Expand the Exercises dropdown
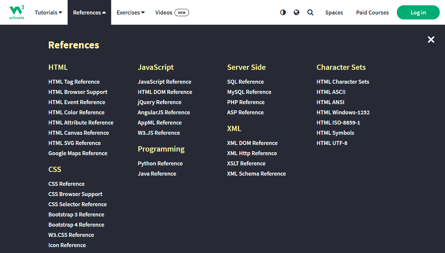The image size is (445, 253). [131, 13]
